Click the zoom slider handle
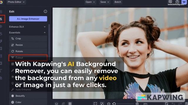 coord(114,104)
